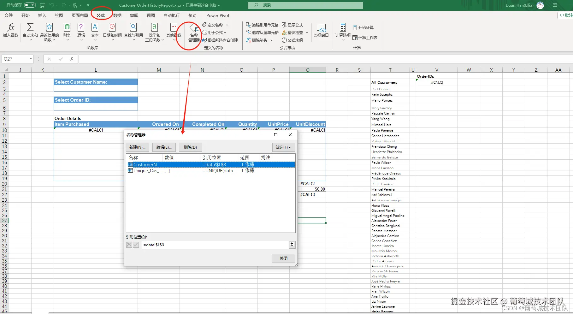Save the workbook with the disk icon
The width and height of the screenshot is (573, 314).
43,5
